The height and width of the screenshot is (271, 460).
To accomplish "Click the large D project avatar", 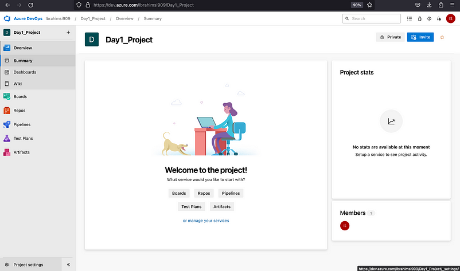I will pyautogui.click(x=92, y=40).
